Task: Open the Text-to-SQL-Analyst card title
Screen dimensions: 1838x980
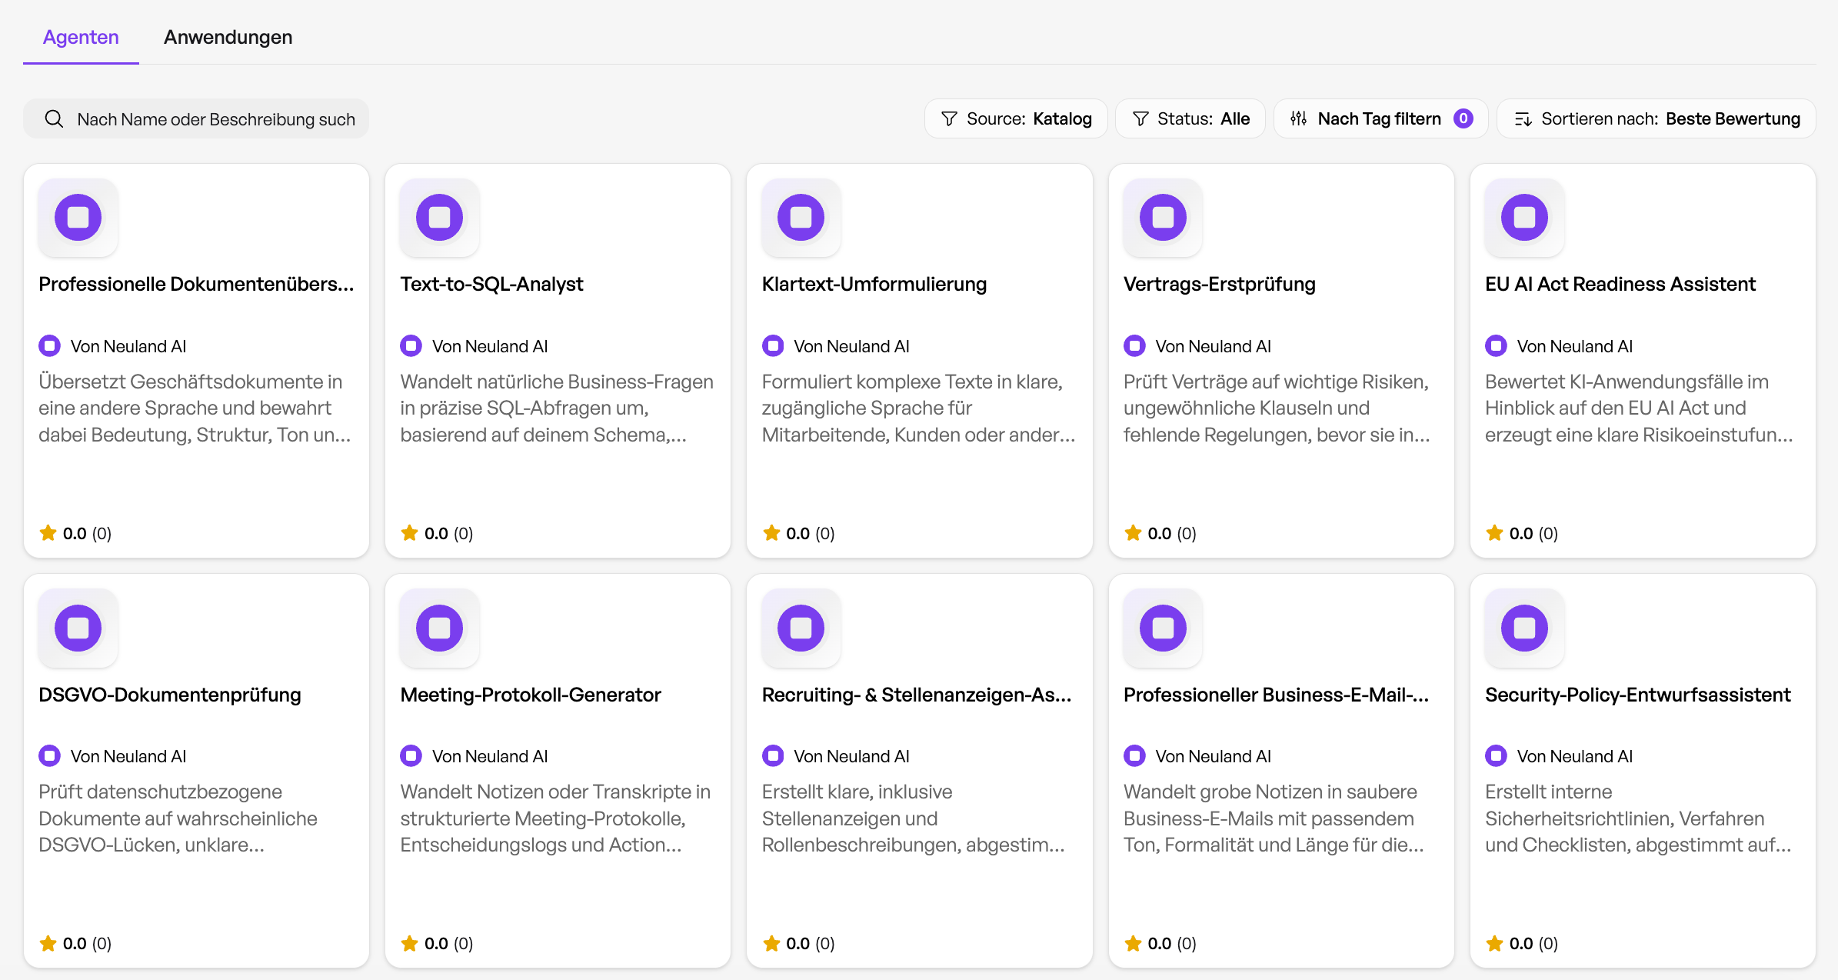Action: 491,284
